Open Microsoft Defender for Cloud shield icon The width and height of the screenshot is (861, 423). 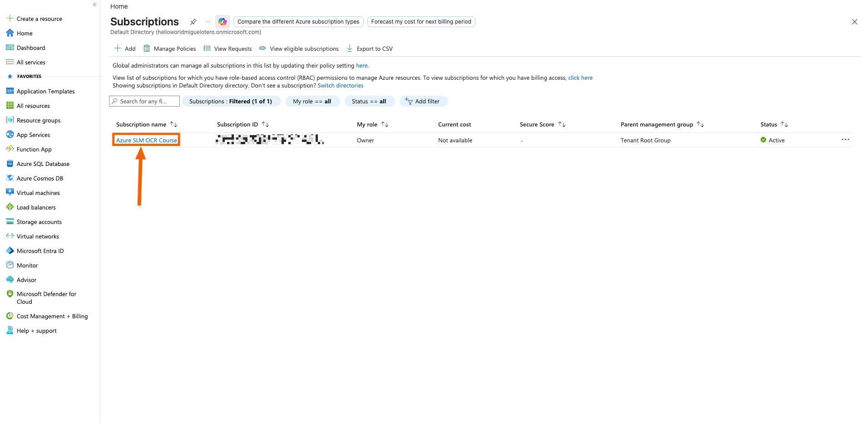pos(10,294)
